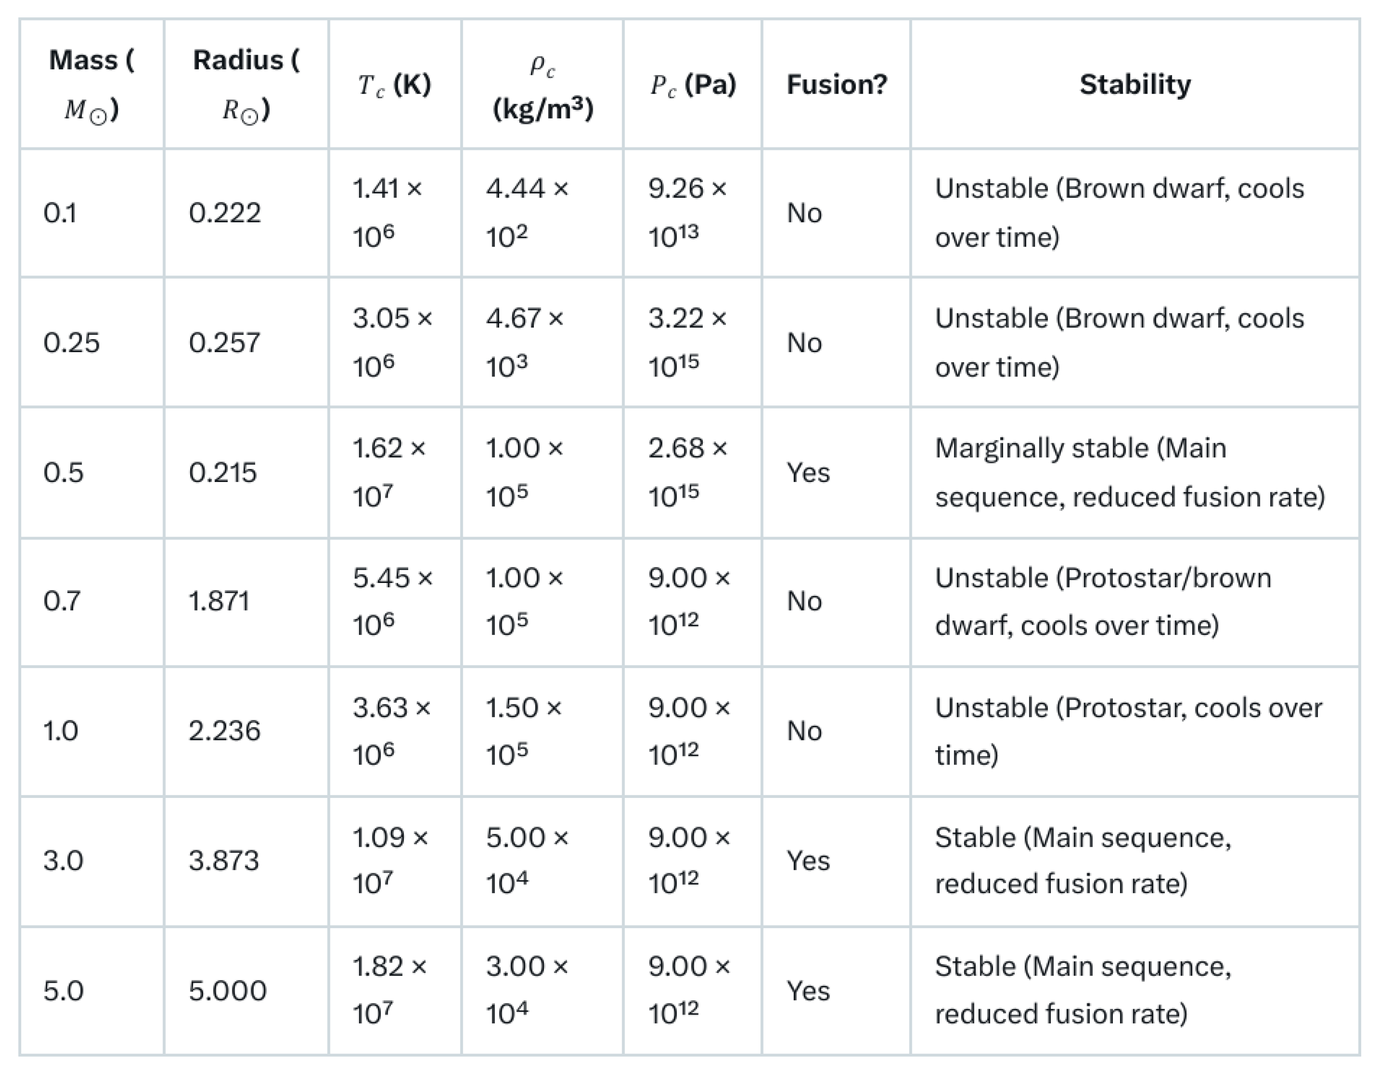Select the density value 4.44 × 10²
Viewport: 1387px width, 1080px height.
[x=527, y=212]
